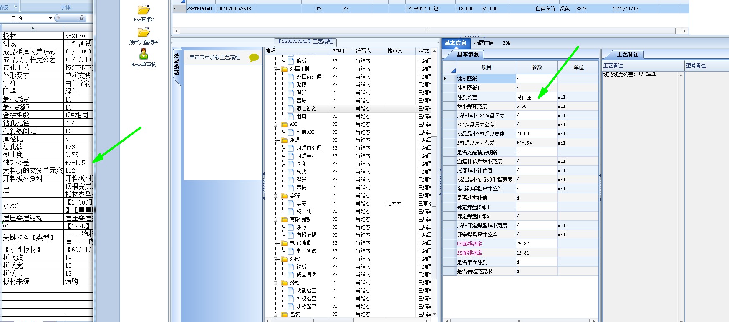729x322 pixels.
Task: Click the 包装 folder icon
Action: click(284, 315)
